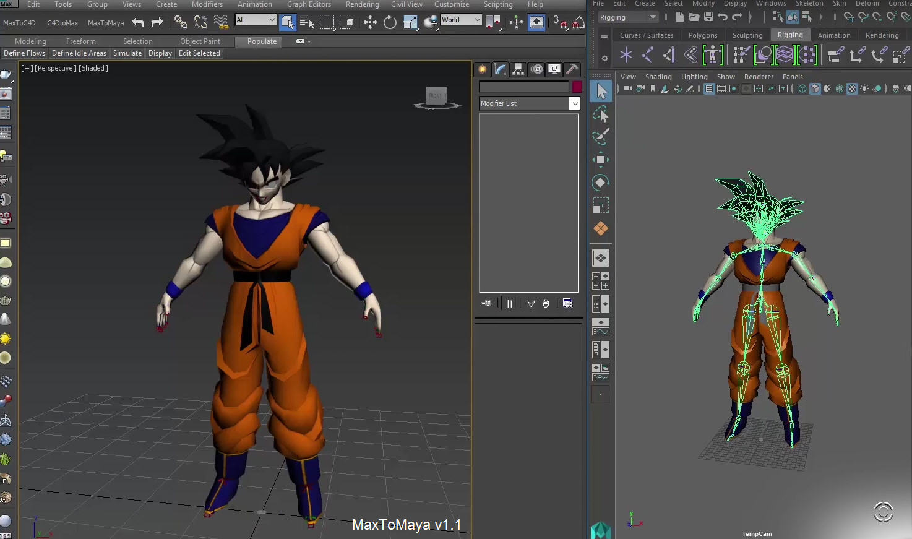Image resolution: width=912 pixels, height=539 pixels.
Task: Open the Utilities hammer panel tab
Action: pos(572,69)
